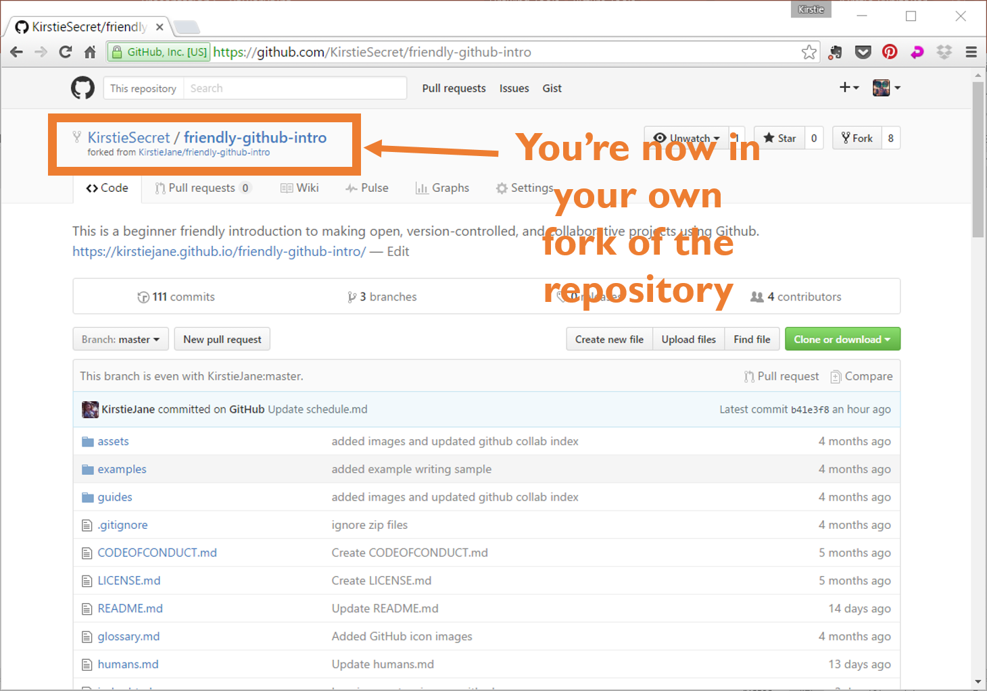Open Pull requests in top navigation
This screenshot has width=987, height=691.
click(454, 88)
